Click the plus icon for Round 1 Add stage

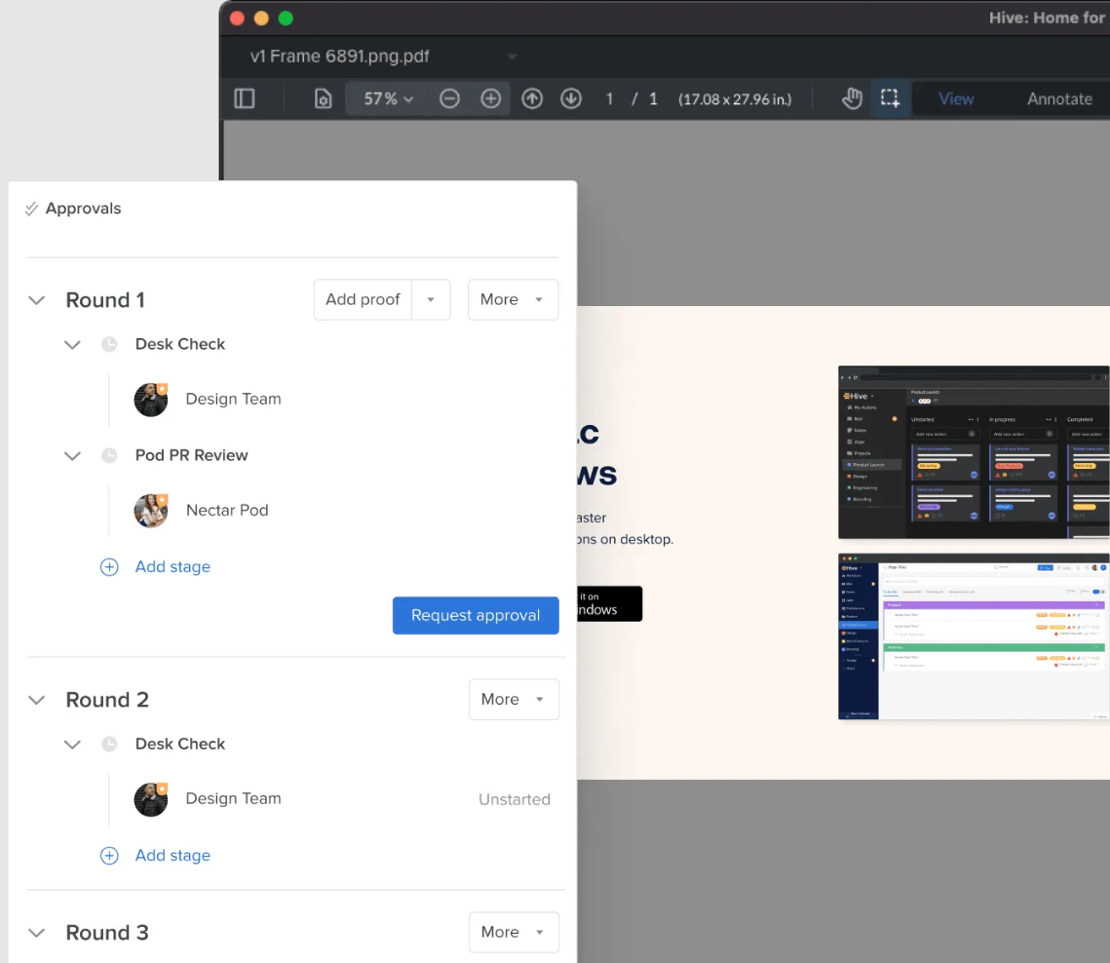[x=109, y=567]
